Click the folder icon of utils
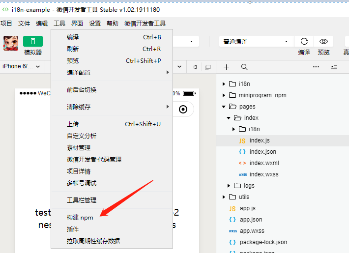This screenshot has height=253, width=349. [x=233, y=197]
